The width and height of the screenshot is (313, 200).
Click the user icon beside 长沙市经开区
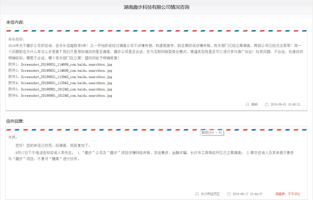pyautogui.click(x=197, y=194)
